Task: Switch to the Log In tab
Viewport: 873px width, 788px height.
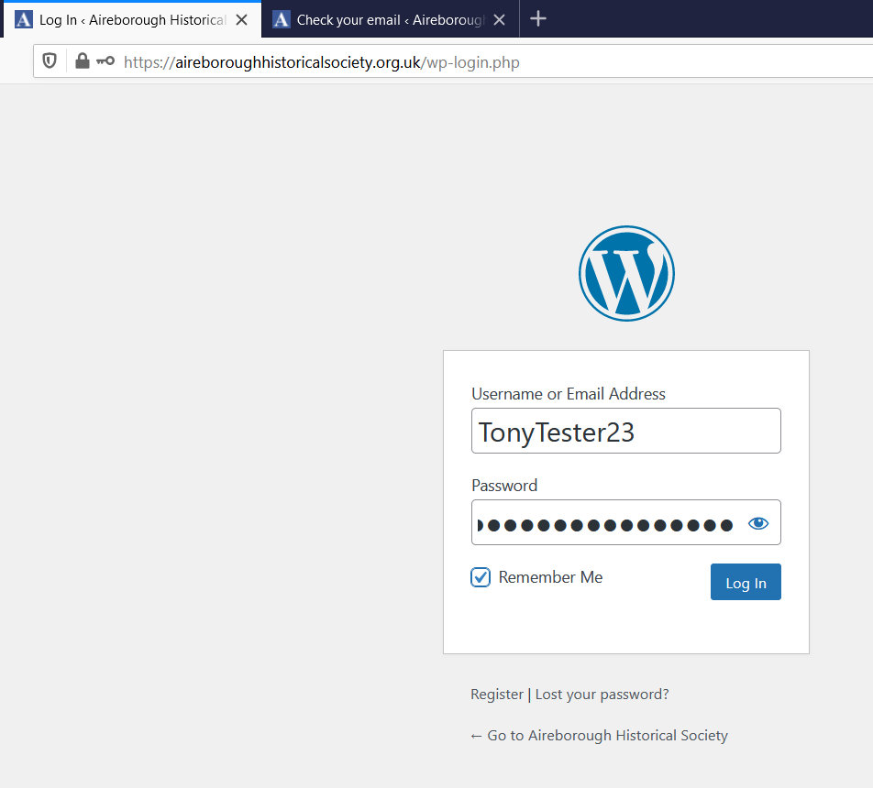Action: pos(128,19)
